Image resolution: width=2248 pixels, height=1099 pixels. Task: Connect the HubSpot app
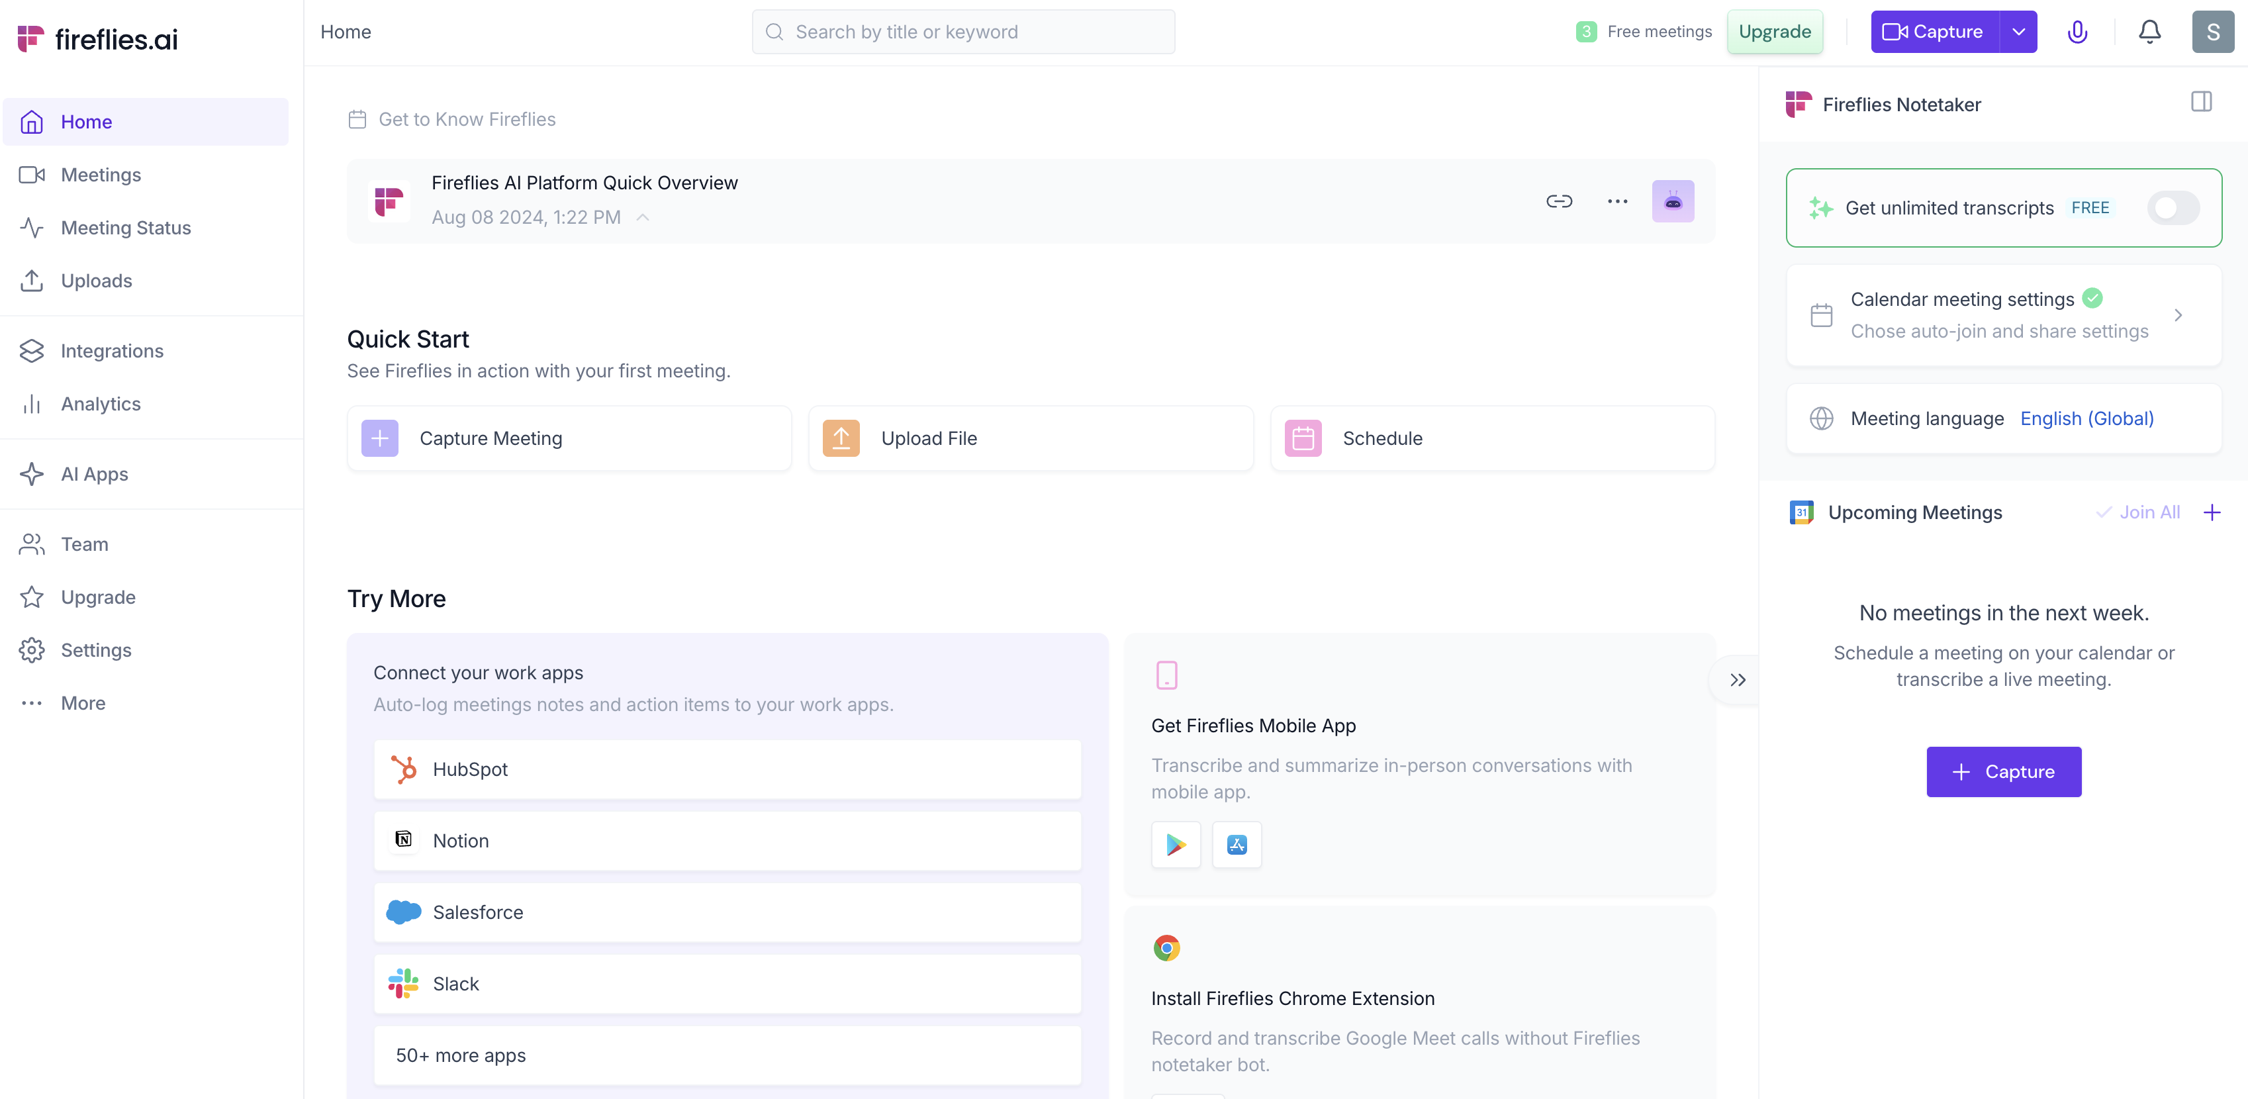click(727, 770)
